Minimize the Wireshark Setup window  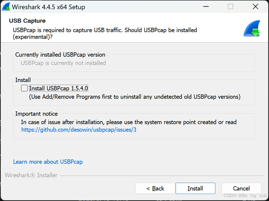click(x=206, y=7)
